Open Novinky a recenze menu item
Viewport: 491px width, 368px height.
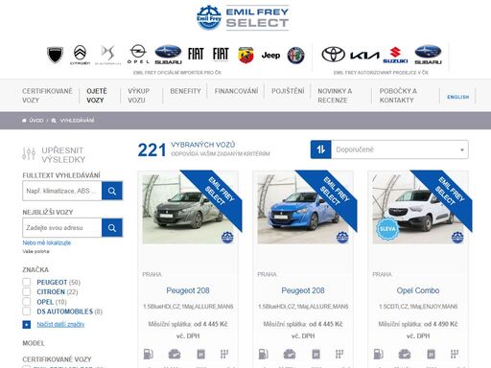(x=335, y=96)
